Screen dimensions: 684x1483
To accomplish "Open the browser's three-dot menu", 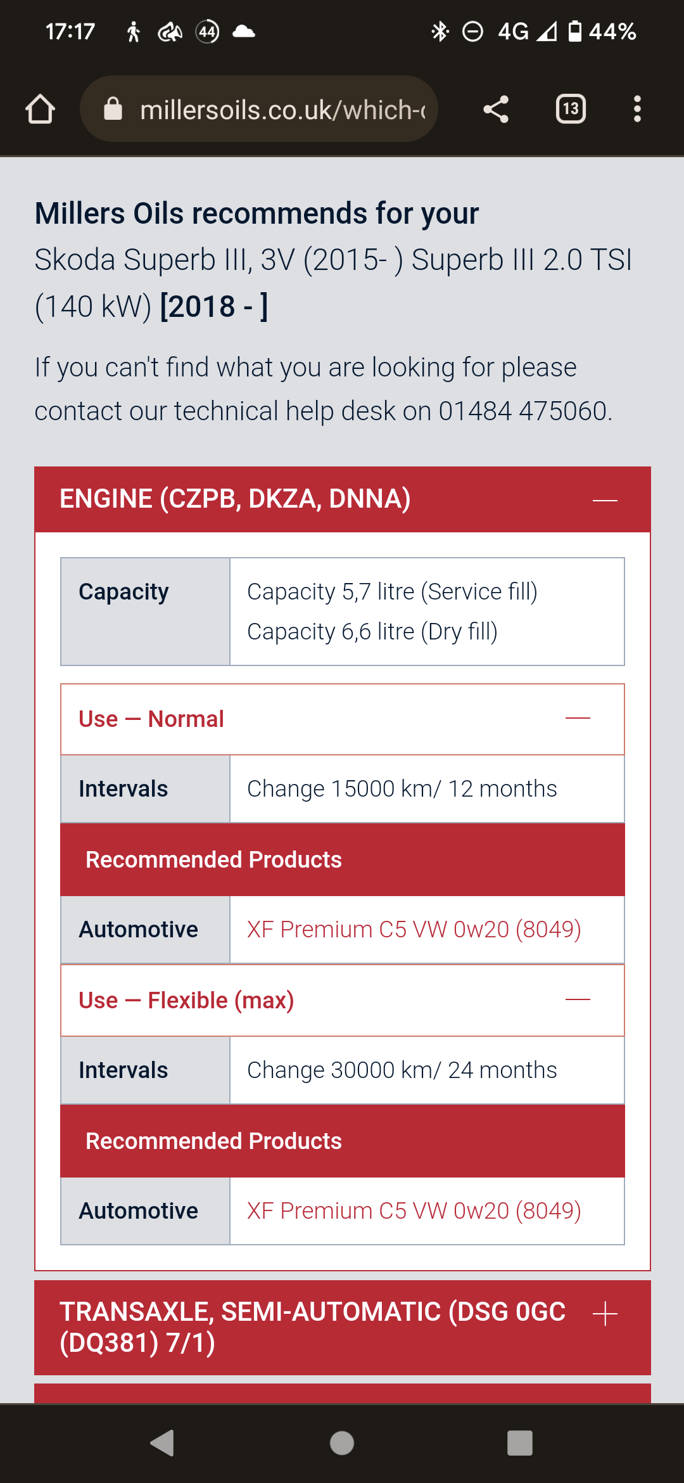I will (637, 109).
